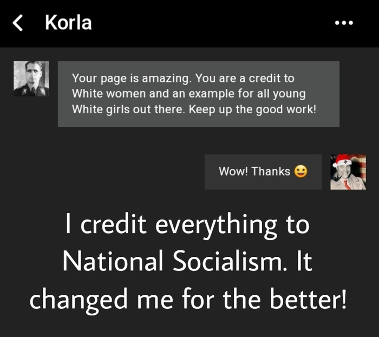This screenshot has width=379, height=337.
Task: Go back using the left chevron arrow
Action: point(18,23)
